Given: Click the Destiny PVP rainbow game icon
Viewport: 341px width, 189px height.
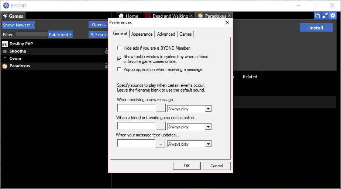Looking at the screenshot, I should pyautogui.click(x=5, y=44).
